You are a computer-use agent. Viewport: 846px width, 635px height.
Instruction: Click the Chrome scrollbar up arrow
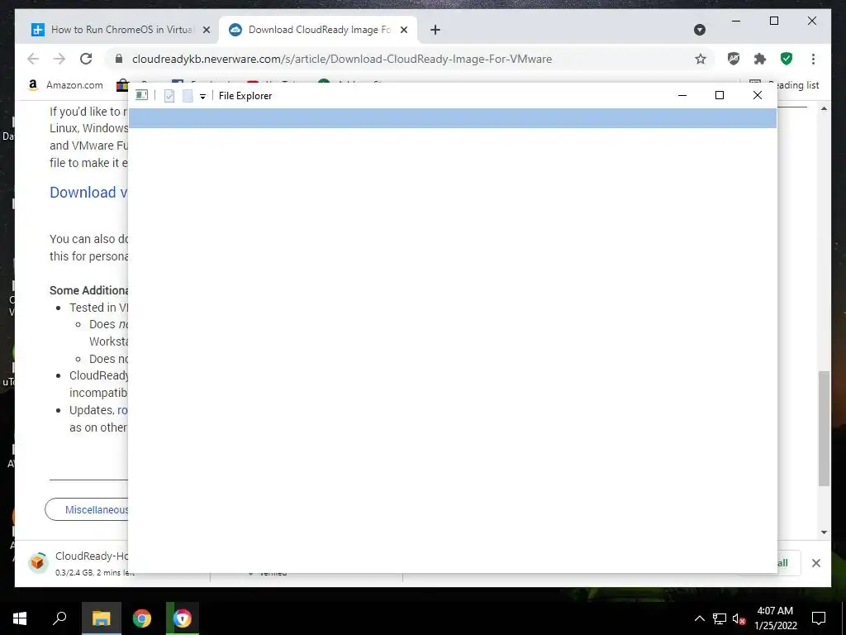[824, 108]
